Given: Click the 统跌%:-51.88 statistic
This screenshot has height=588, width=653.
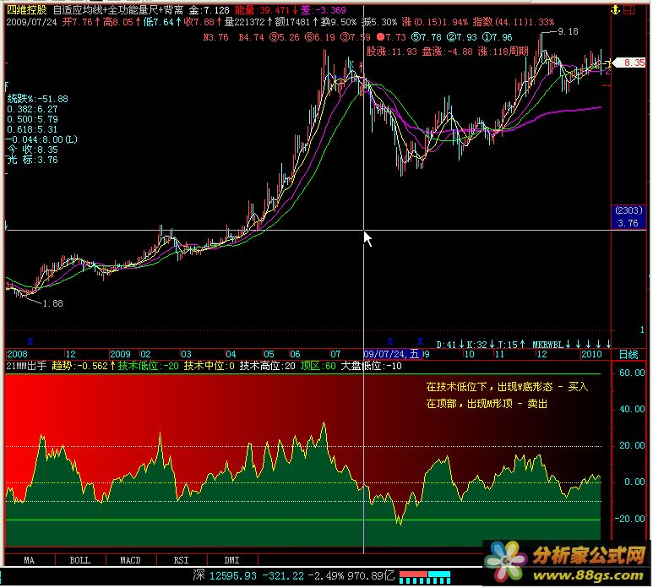Looking at the screenshot, I should pos(38,99).
